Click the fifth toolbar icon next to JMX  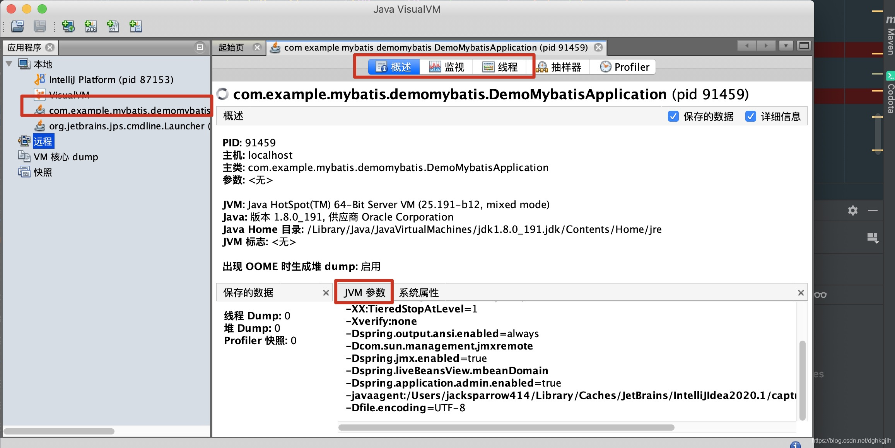point(113,26)
